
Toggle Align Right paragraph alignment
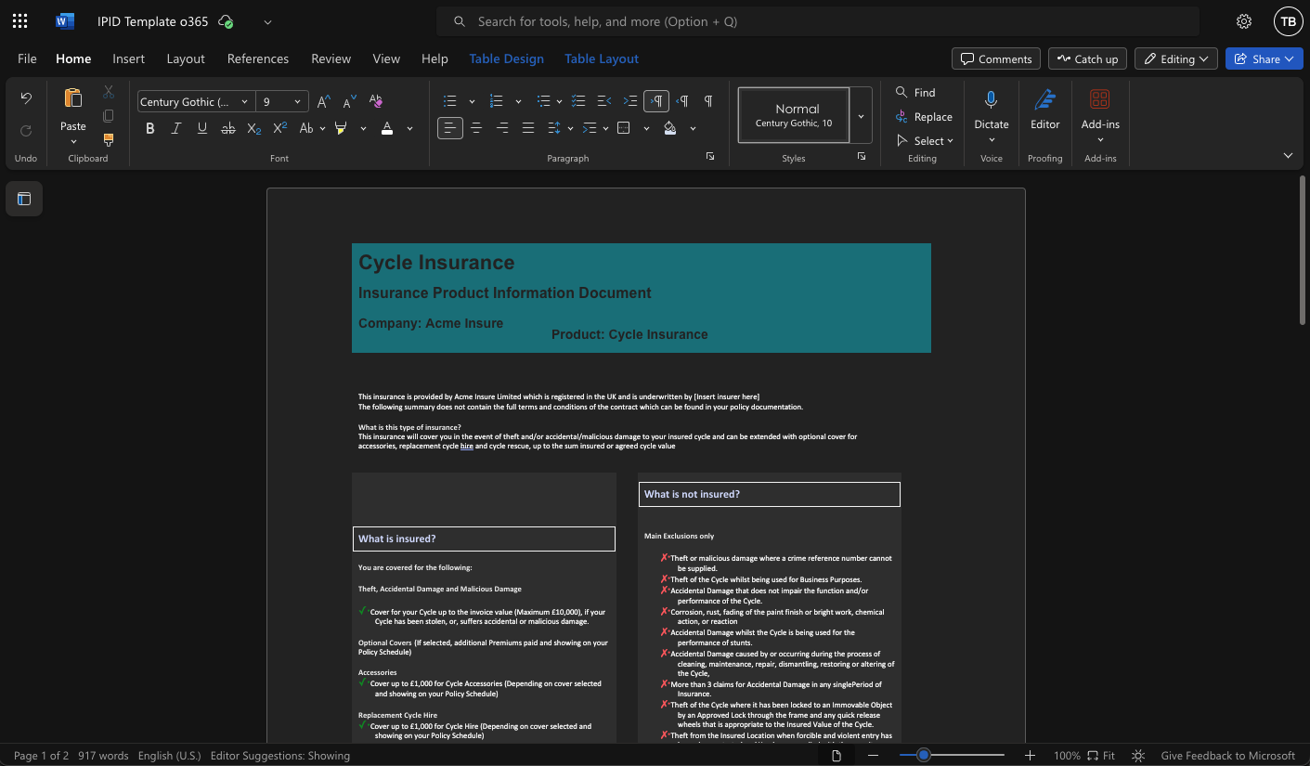tap(502, 128)
